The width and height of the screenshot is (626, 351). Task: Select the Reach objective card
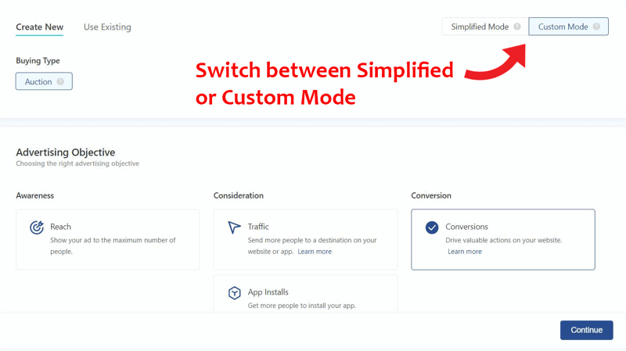point(108,239)
